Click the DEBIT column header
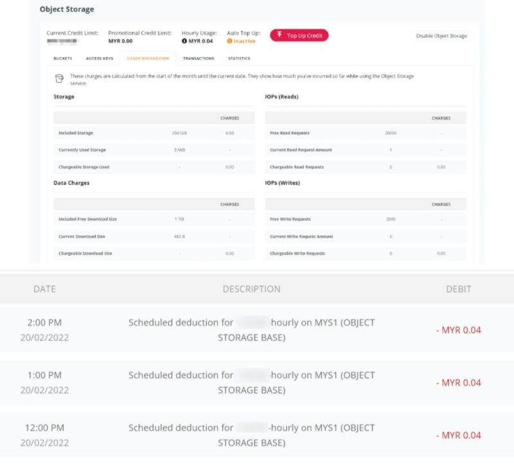This screenshot has width=514, height=466. [459, 289]
